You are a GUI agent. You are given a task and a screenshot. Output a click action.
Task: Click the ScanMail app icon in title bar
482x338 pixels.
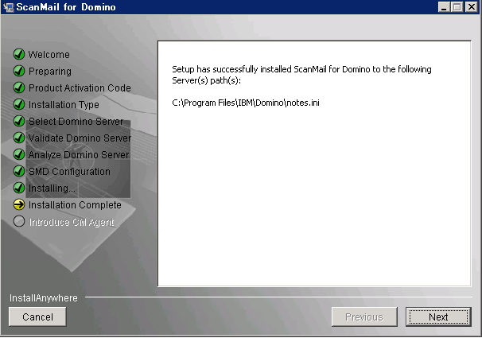pyautogui.click(x=9, y=7)
